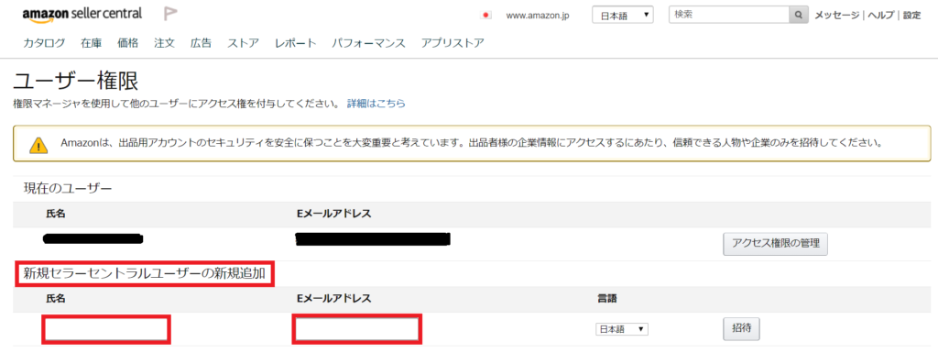938x353 pixels.
Task: Click the 招待 invite button
Action: [742, 328]
